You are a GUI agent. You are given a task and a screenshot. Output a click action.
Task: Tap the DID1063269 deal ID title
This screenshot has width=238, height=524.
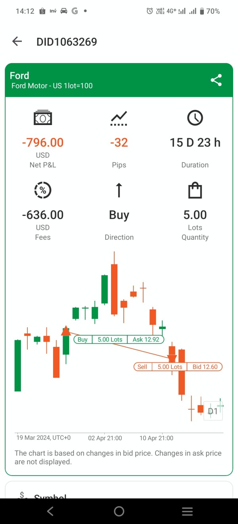(x=67, y=42)
